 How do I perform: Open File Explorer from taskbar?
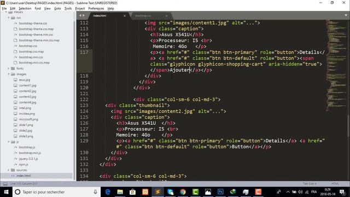click(120, 192)
